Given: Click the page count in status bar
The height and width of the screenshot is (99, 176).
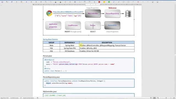Looking at the screenshot, I should click(x=5, y=98).
